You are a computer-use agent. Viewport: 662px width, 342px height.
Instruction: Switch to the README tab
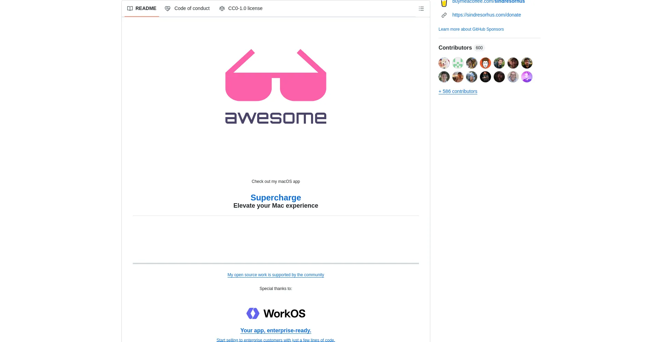click(142, 9)
